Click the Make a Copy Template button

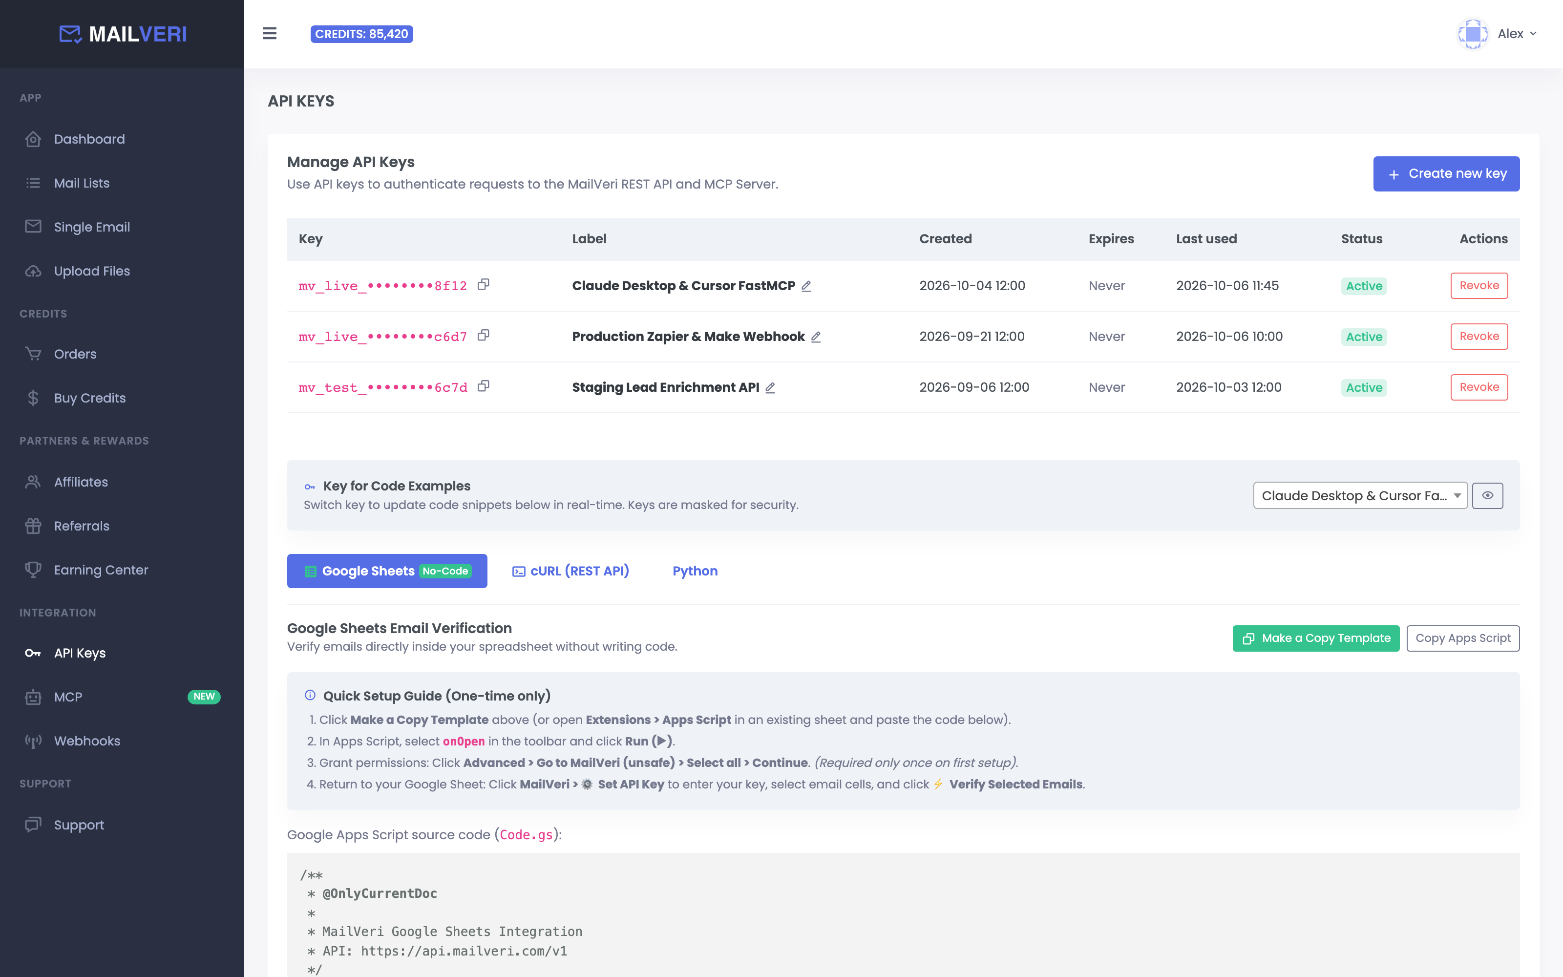(x=1316, y=638)
